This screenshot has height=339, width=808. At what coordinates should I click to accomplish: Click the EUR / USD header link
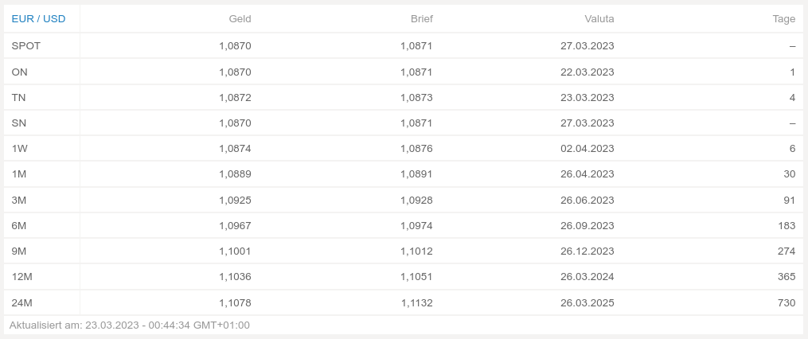click(38, 18)
